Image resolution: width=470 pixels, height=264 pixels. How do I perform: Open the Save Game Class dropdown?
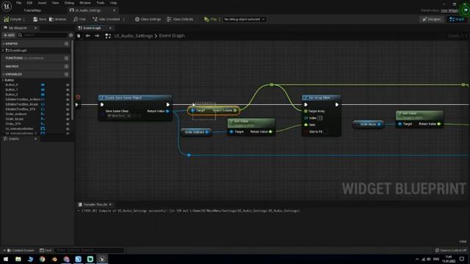click(118, 116)
